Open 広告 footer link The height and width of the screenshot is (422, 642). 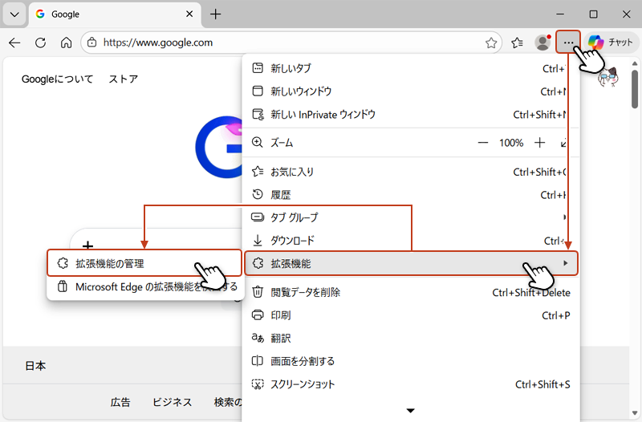[x=120, y=403]
